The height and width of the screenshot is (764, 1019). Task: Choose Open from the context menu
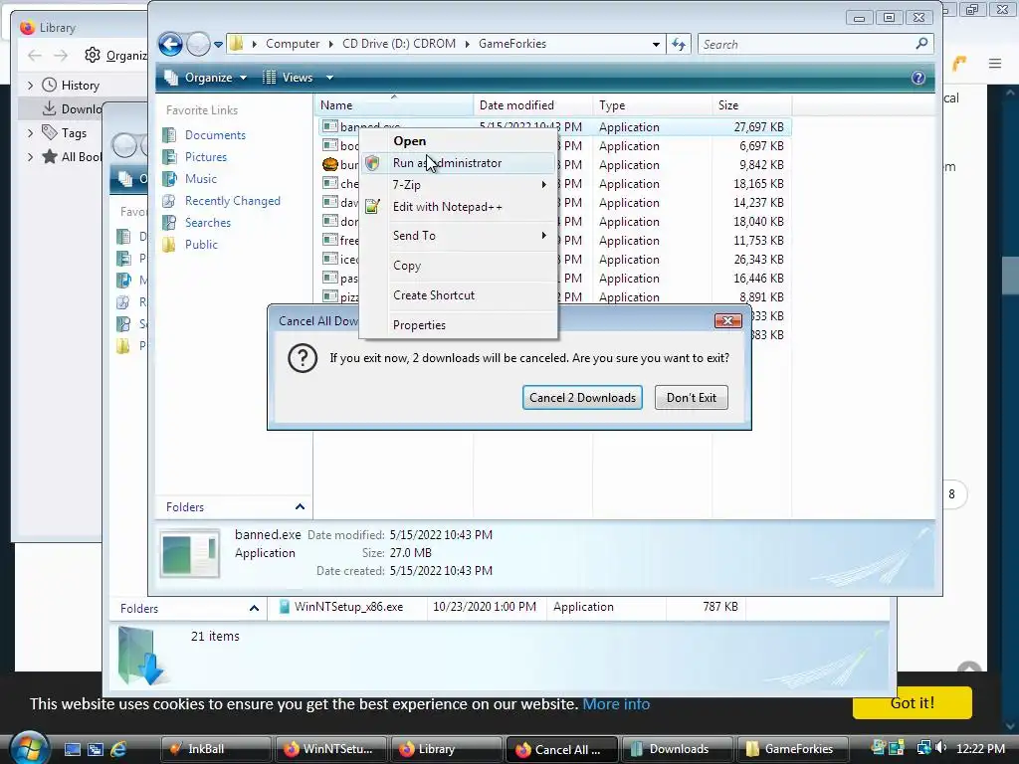pos(458,141)
